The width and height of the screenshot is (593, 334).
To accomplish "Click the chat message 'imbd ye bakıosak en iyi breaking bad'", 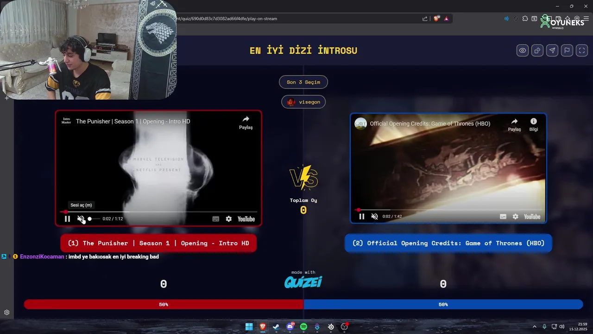I will [114, 257].
